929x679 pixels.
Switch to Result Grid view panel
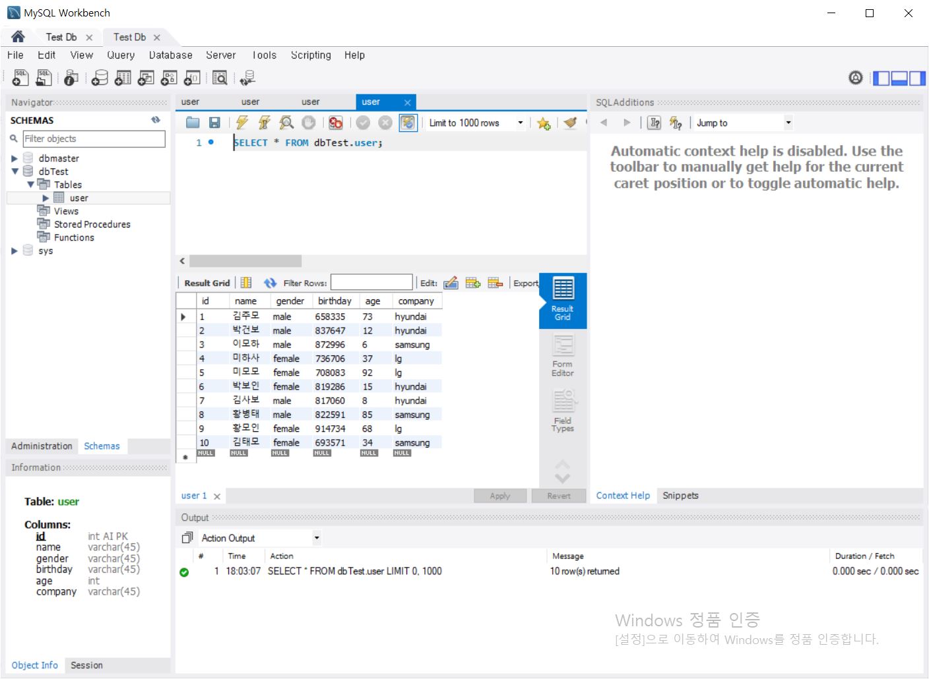(563, 301)
